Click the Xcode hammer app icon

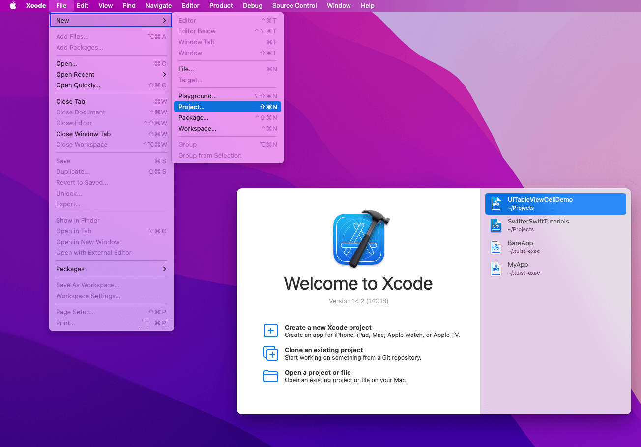point(359,239)
